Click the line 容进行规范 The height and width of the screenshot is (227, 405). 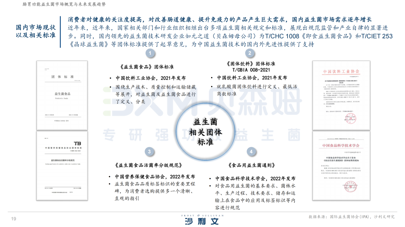pyautogui.click(x=227, y=208)
